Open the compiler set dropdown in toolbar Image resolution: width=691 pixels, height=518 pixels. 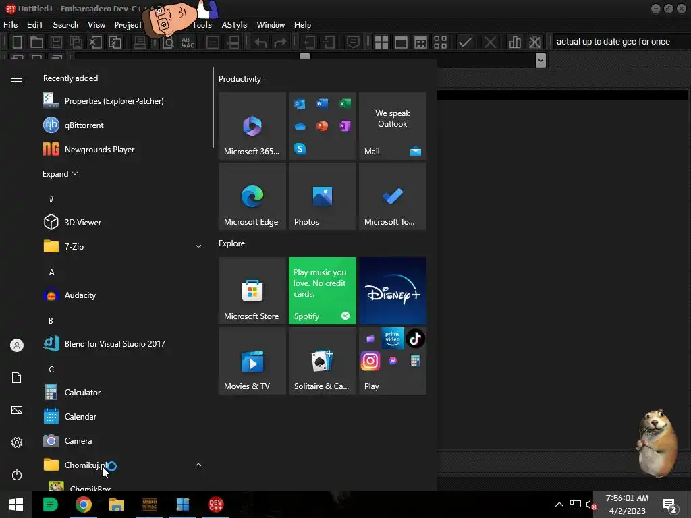541,60
